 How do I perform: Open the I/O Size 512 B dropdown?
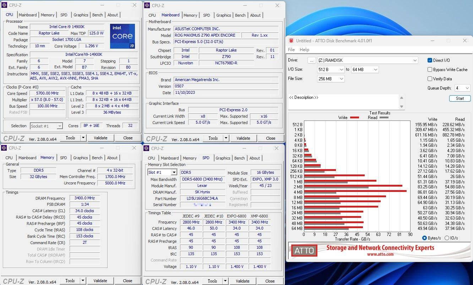[x=331, y=70]
